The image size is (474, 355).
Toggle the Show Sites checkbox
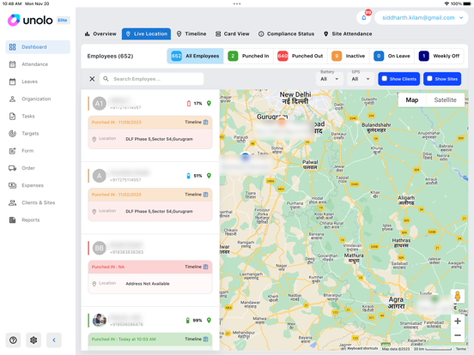coord(429,79)
